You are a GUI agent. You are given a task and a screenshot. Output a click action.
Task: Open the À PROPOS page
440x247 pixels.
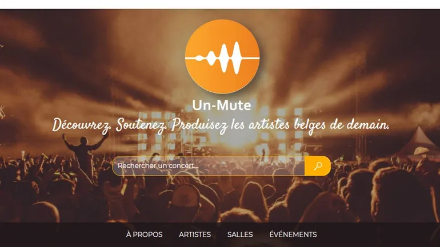point(144,234)
